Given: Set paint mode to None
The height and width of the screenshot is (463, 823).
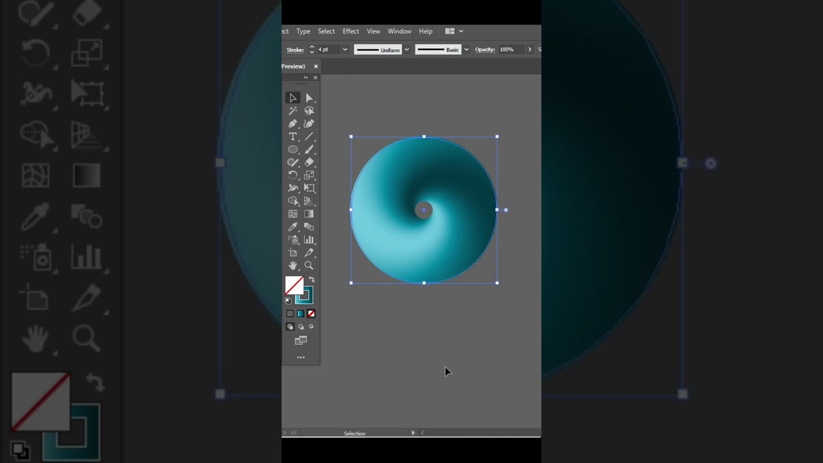Looking at the screenshot, I should [x=311, y=314].
